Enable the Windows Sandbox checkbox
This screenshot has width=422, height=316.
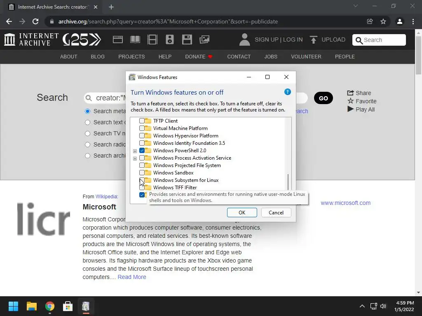click(142, 172)
